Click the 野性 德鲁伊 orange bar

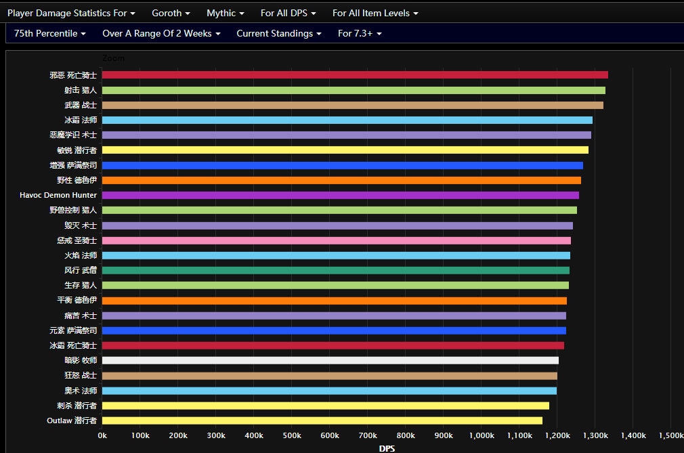point(341,180)
